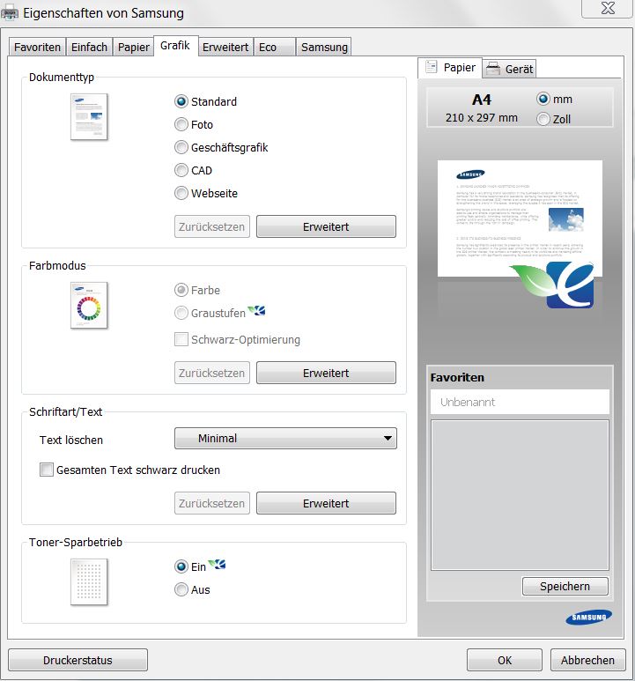Click Erweitert button under Dokumenttyp
This screenshot has height=681, width=635.
click(326, 226)
